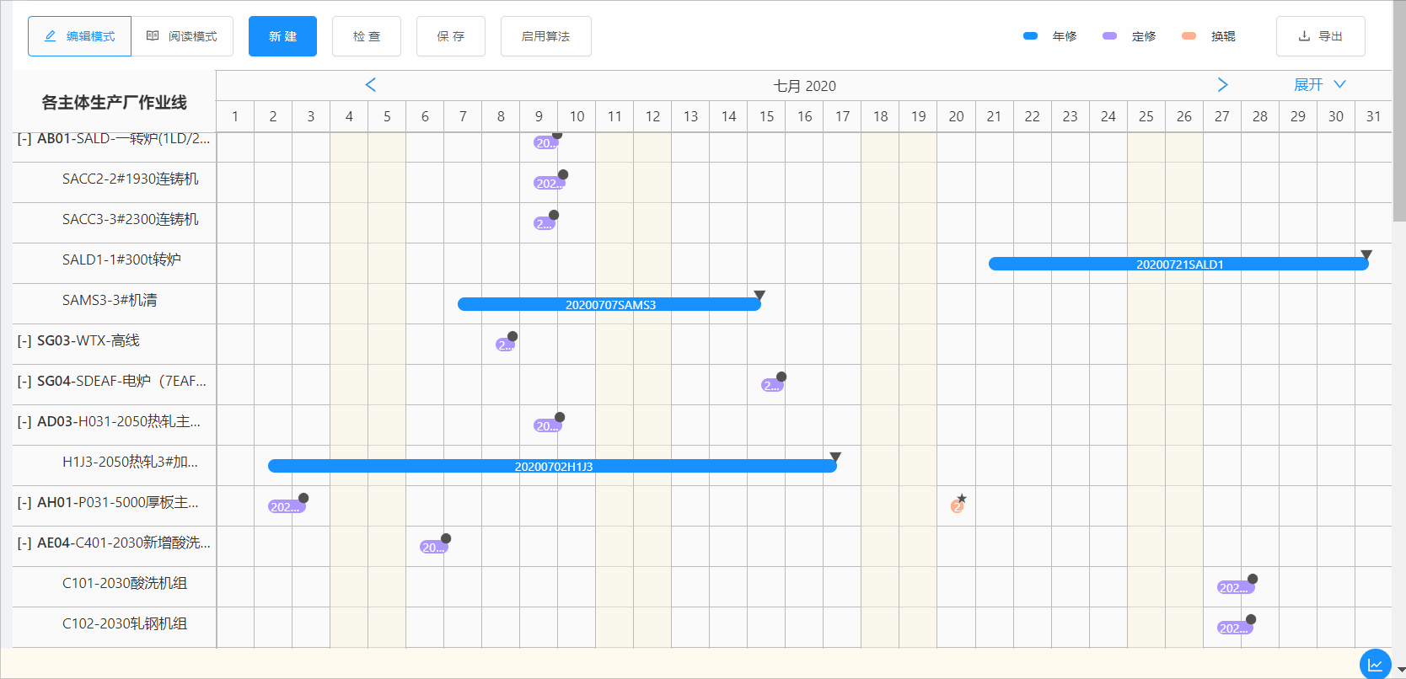1406x679 pixels.
Task: Switch to 阅读模式 reading mode
Action: tap(182, 36)
